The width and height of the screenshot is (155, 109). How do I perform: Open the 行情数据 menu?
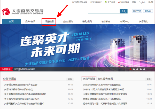[x=49, y=21]
